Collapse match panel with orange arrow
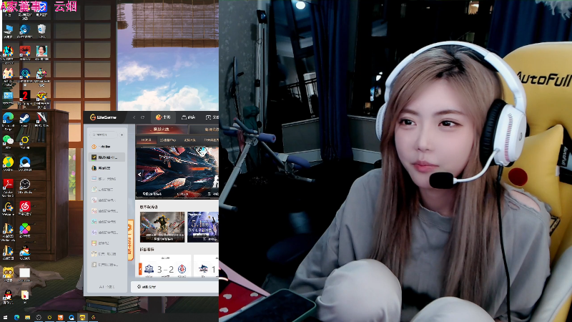 tap(140, 270)
